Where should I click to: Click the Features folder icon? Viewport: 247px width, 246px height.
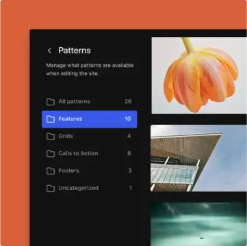tap(51, 119)
